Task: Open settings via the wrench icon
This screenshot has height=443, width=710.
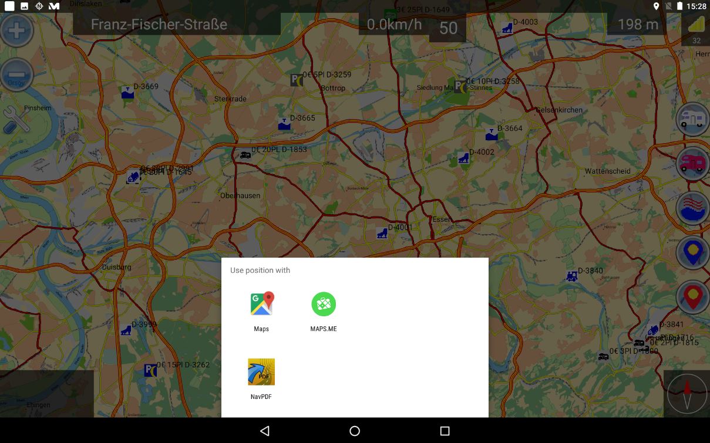Action: click(16, 120)
